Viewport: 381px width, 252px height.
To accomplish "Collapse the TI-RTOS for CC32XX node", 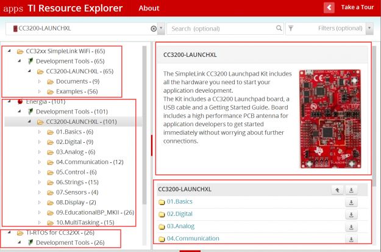I will 10,232.
